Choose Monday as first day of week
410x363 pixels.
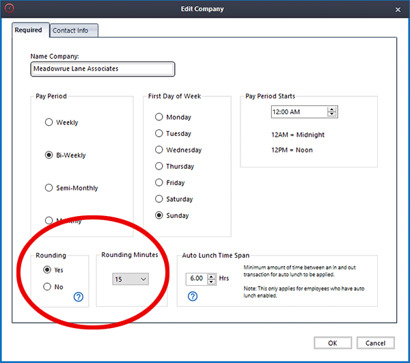pos(159,117)
